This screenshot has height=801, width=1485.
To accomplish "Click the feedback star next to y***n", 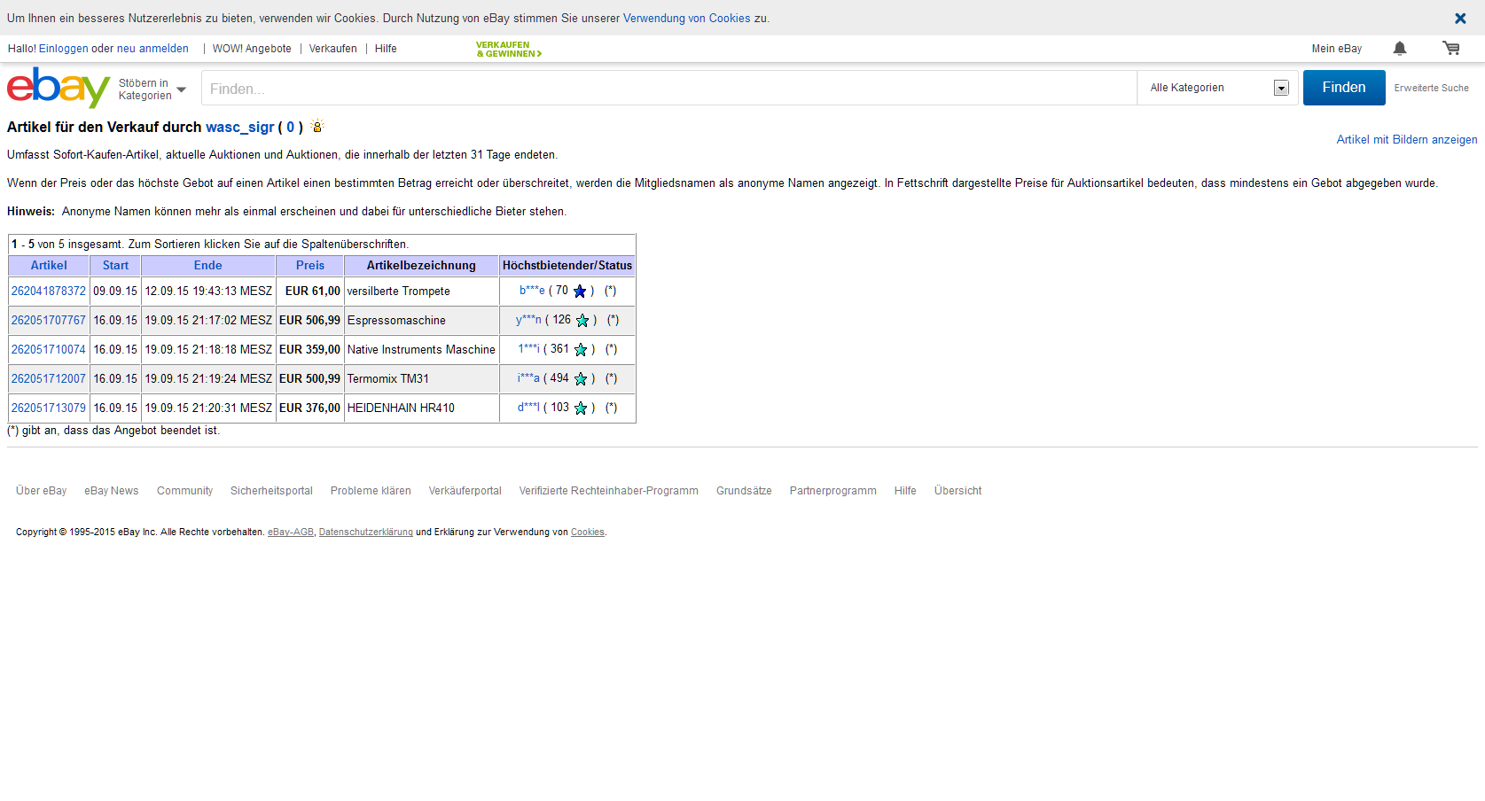I will click(x=582, y=321).
